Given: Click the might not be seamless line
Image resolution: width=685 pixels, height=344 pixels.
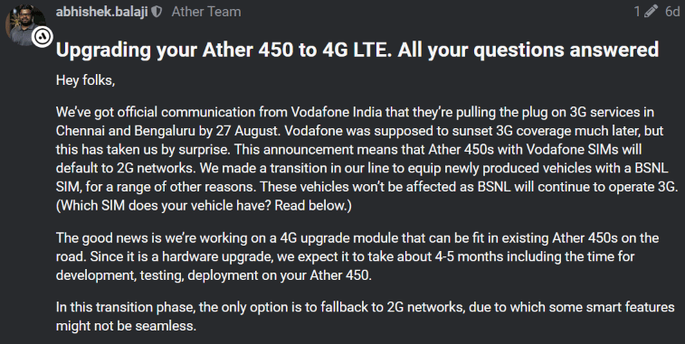Looking at the screenshot, I should coord(126,326).
